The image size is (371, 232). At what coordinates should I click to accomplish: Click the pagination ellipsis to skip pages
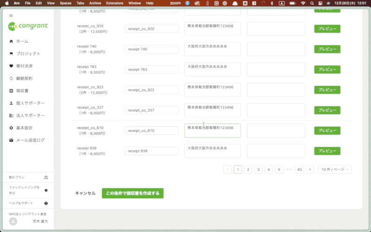point(289,169)
